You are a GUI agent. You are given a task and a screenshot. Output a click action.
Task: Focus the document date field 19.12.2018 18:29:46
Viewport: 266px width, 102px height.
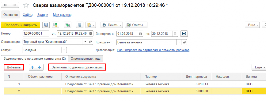click(x=73, y=34)
